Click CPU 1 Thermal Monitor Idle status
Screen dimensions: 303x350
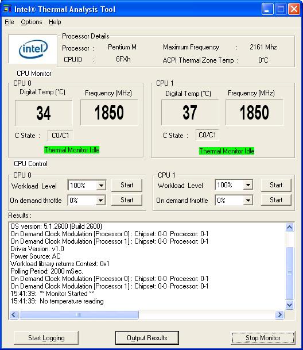pos(227,151)
